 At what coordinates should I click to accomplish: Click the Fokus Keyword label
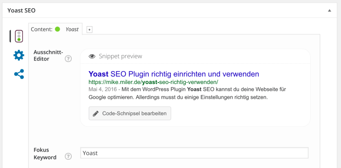[45, 153]
